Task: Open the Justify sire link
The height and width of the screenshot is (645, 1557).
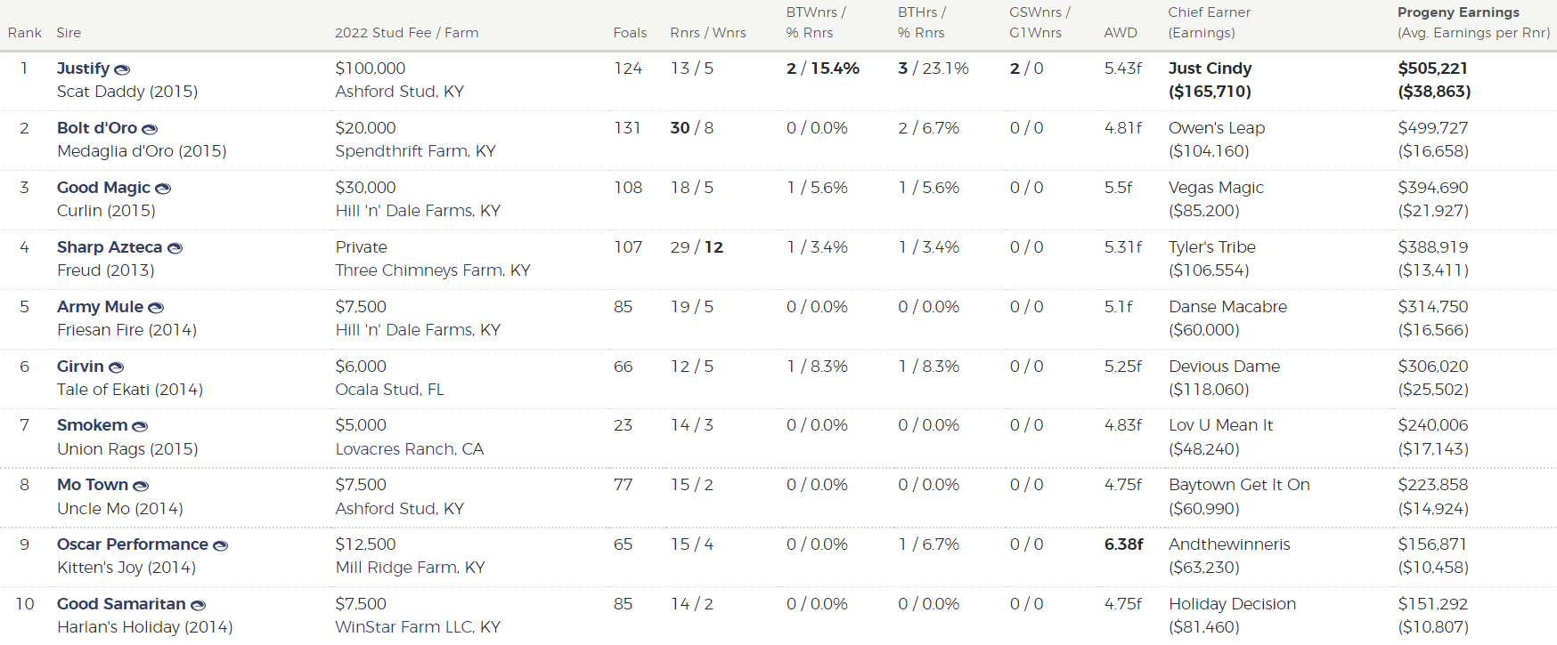Action: [83, 69]
